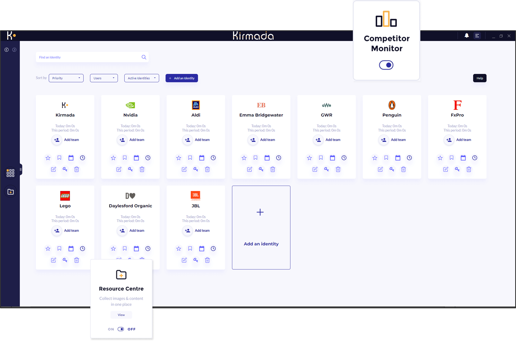Click the Nvidia identity logo

pyautogui.click(x=130, y=105)
